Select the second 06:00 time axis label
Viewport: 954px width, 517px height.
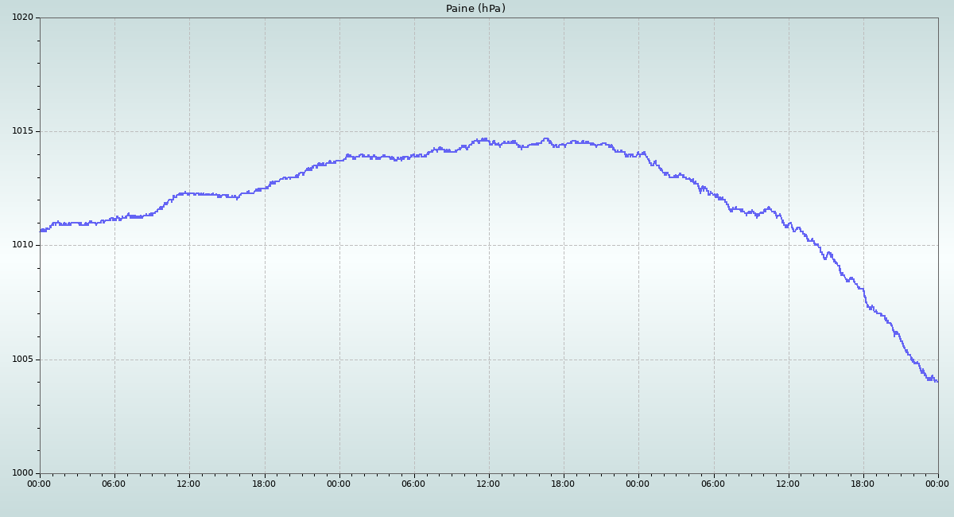[x=413, y=484]
